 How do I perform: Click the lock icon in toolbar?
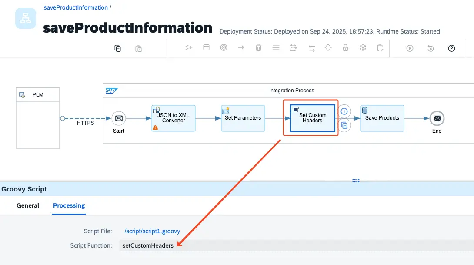pos(345,48)
